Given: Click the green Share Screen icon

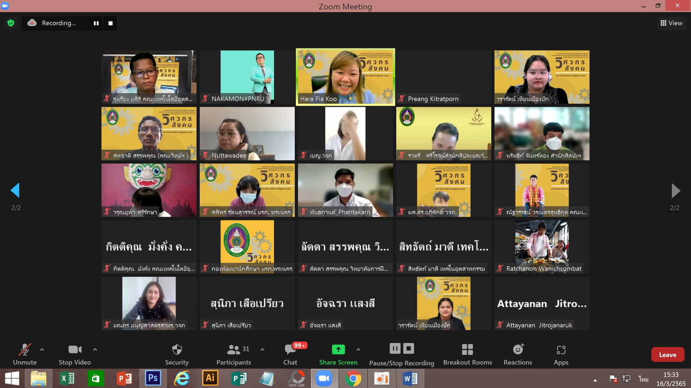Looking at the screenshot, I should coord(338,349).
